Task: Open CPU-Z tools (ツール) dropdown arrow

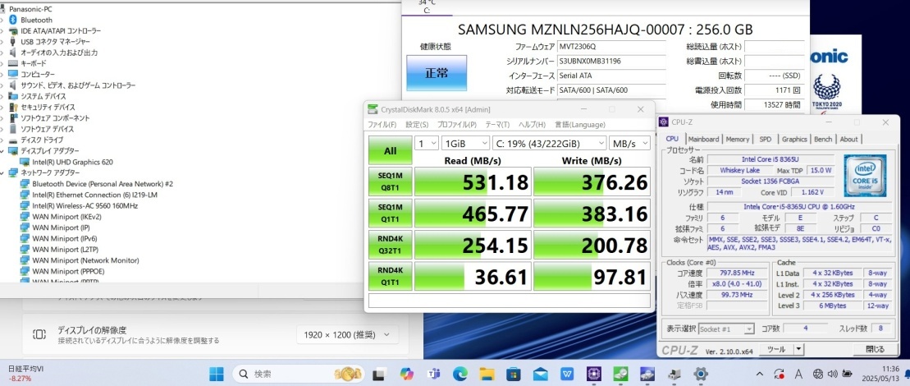Action: point(798,349)
